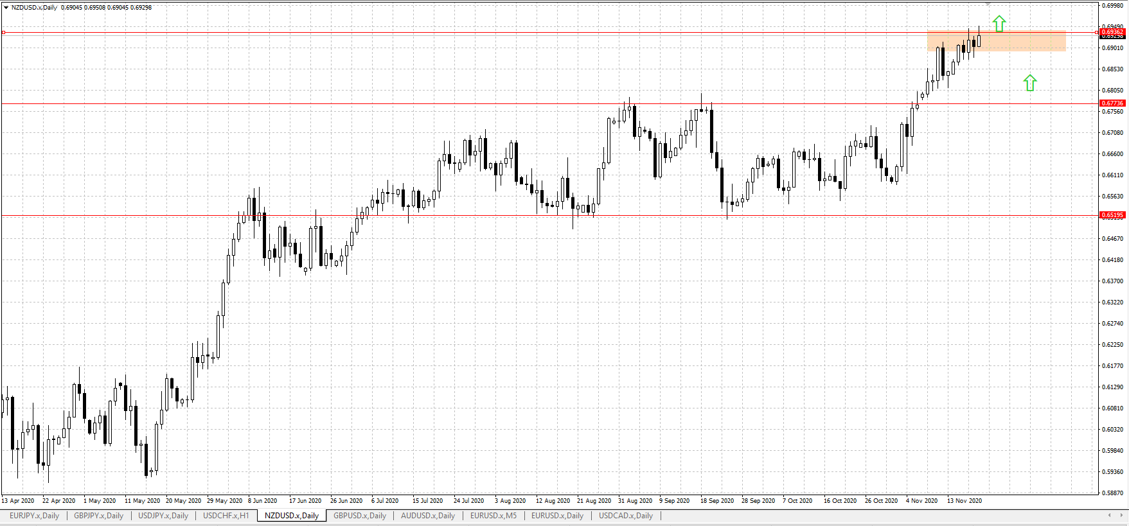This screenshot has height=526, width=1129.
Task: Click the 0.60810 price scale label
Action: 1112,408
